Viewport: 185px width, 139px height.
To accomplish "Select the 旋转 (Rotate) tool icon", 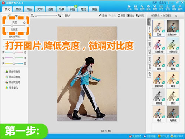I will click(148, 8).
